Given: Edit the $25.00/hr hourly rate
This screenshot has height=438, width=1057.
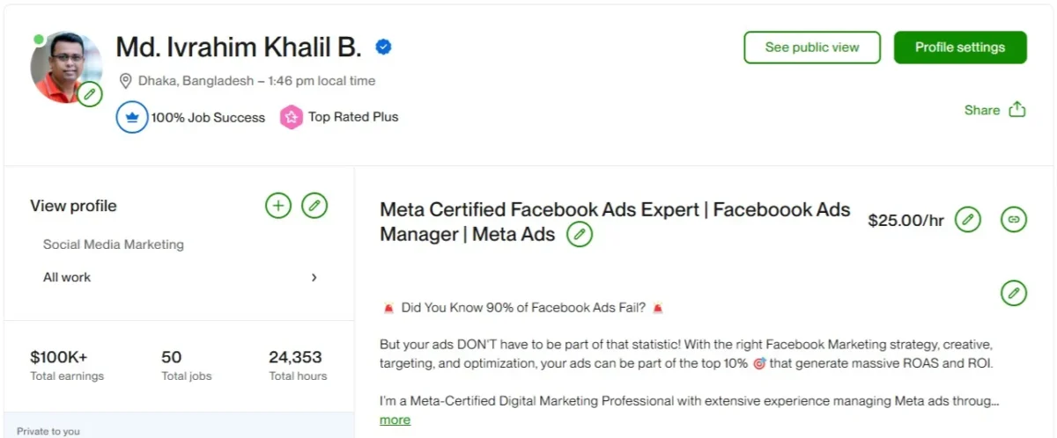Looking at the screenshot, I should pos(968,220).
